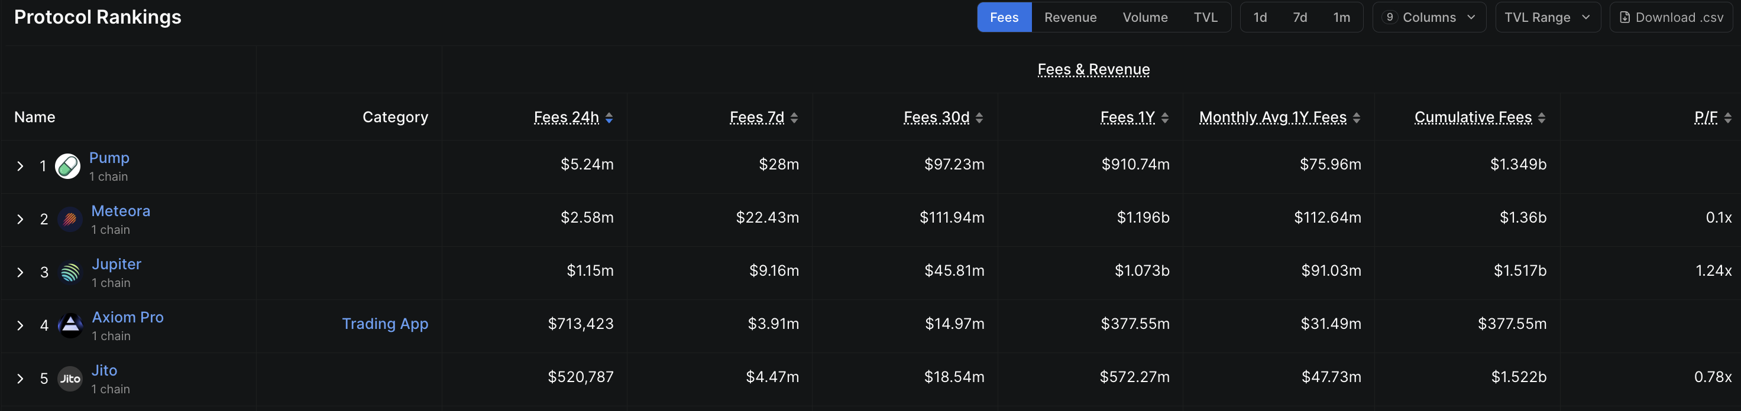Open the Trading App category link
The height and width of the screenshot is (411, 1741).
pyautogui.click(x=384, y=324)
